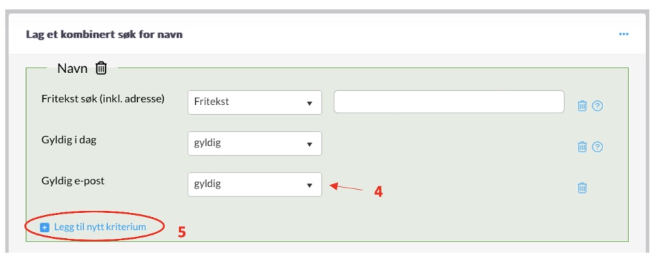Click the Gyldig i dag label
The image size is (655, 260).
pos(69,141)
